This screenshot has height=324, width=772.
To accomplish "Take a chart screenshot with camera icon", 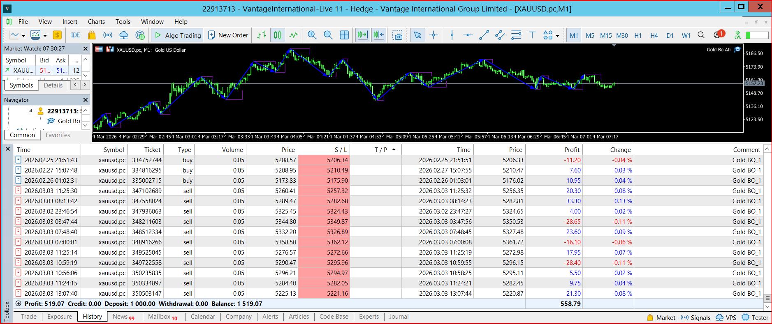I will (x=397, y=35).
